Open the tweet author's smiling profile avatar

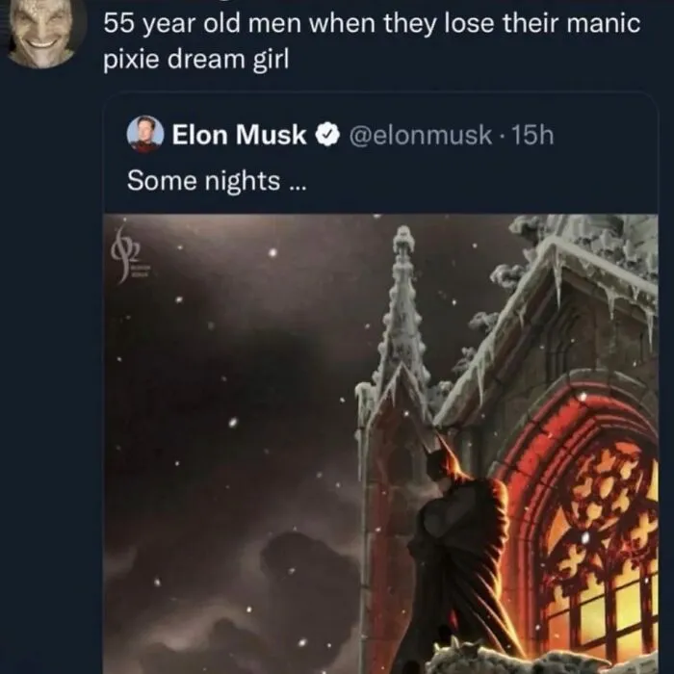tap(41, 32)
